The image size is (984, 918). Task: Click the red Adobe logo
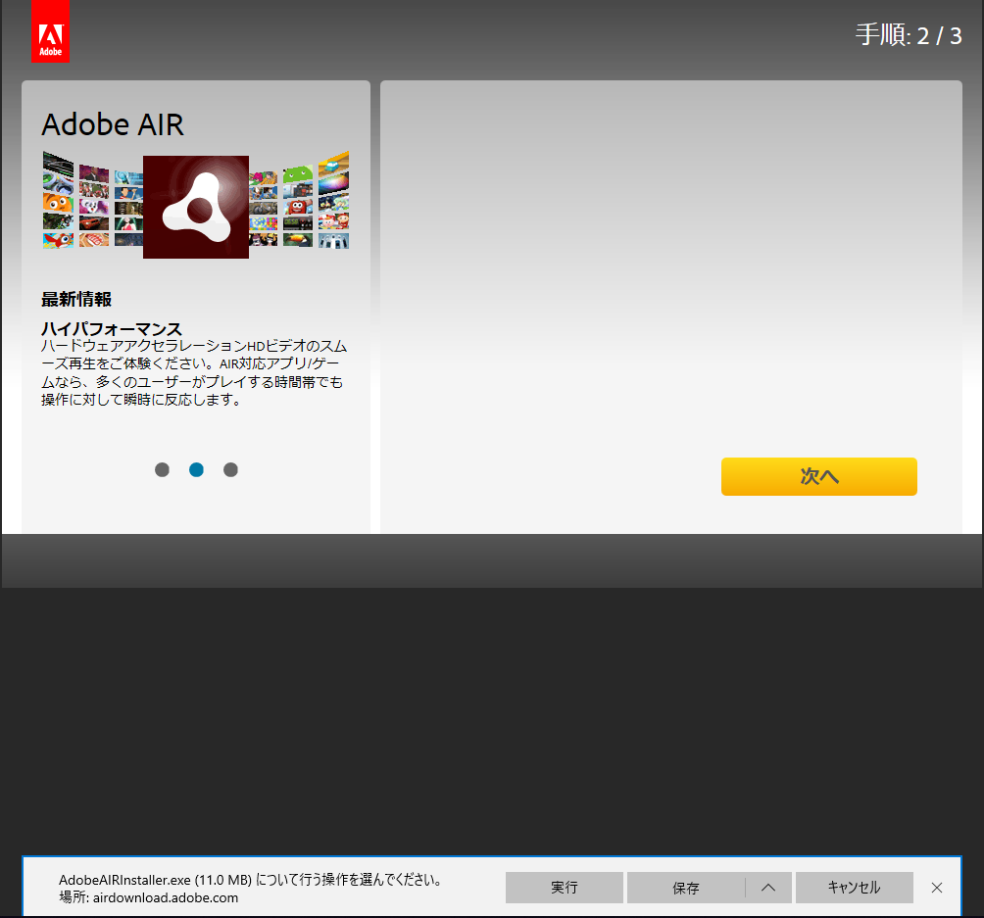(50, 31)
